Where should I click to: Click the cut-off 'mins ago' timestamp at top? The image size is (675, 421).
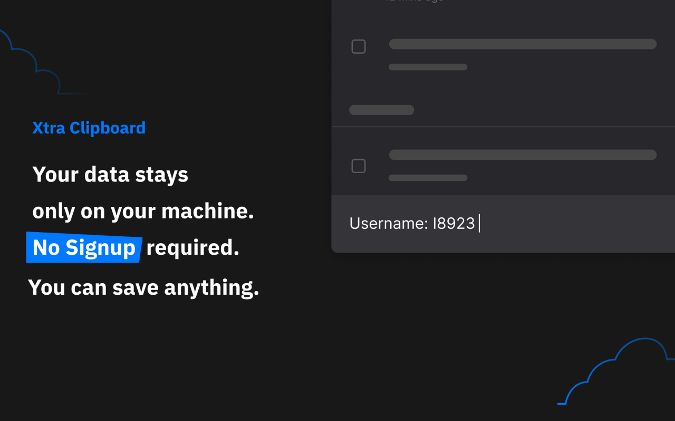414,1
